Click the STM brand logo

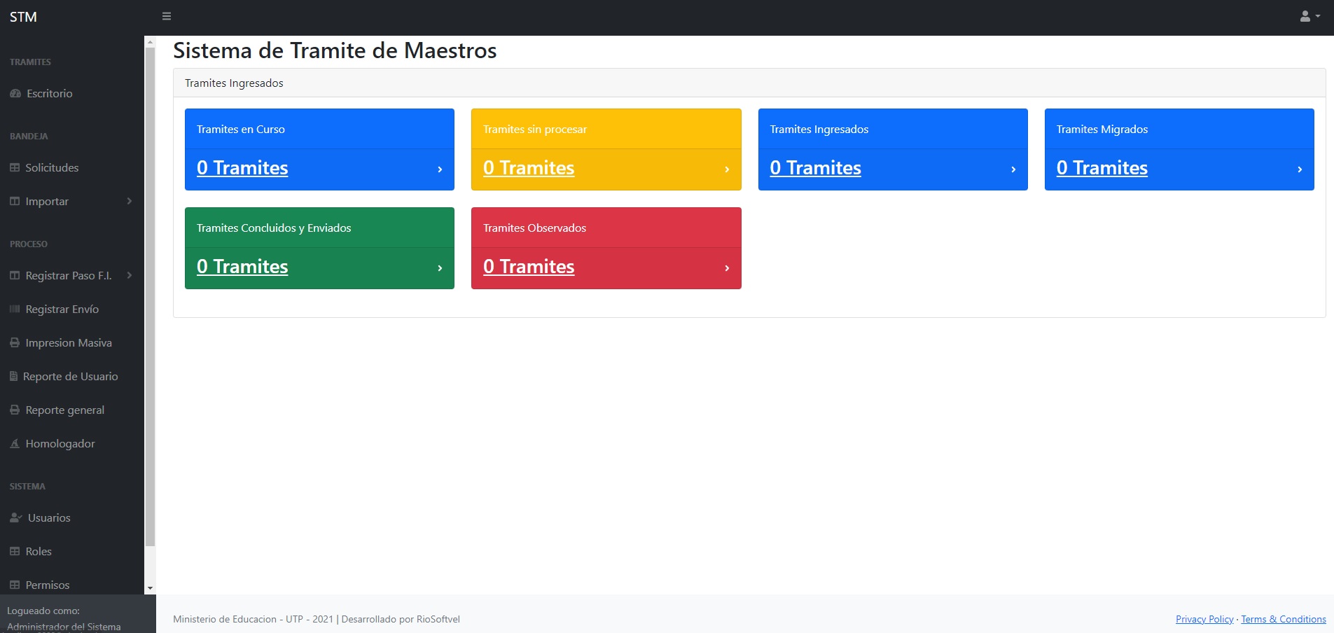point(23,17)
